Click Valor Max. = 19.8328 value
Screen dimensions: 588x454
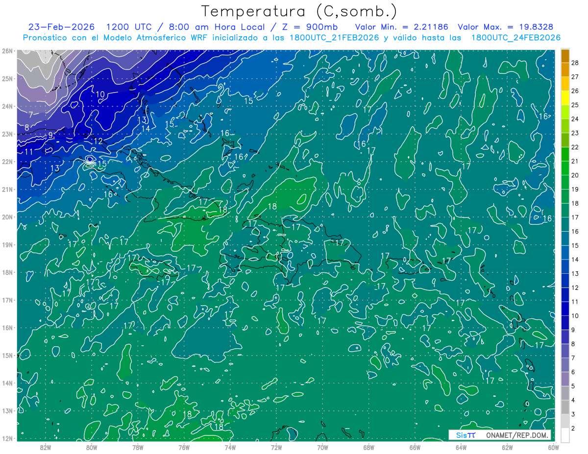[506, 27]
